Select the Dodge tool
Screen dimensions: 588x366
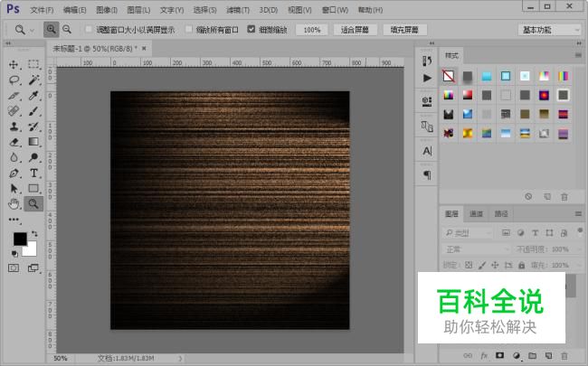33,157
